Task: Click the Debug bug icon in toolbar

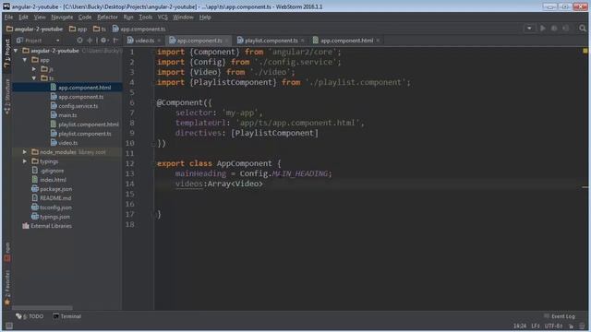Action: [554, 29]
